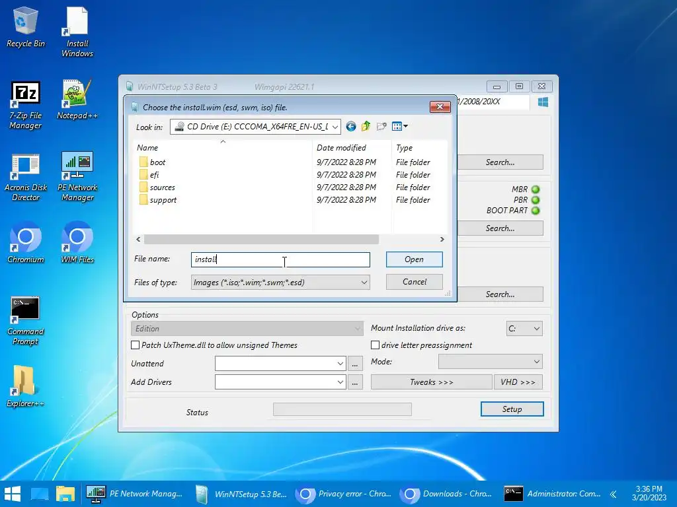Open the taskbar clock and date
The image size is (677, 507).
[649, 493]
